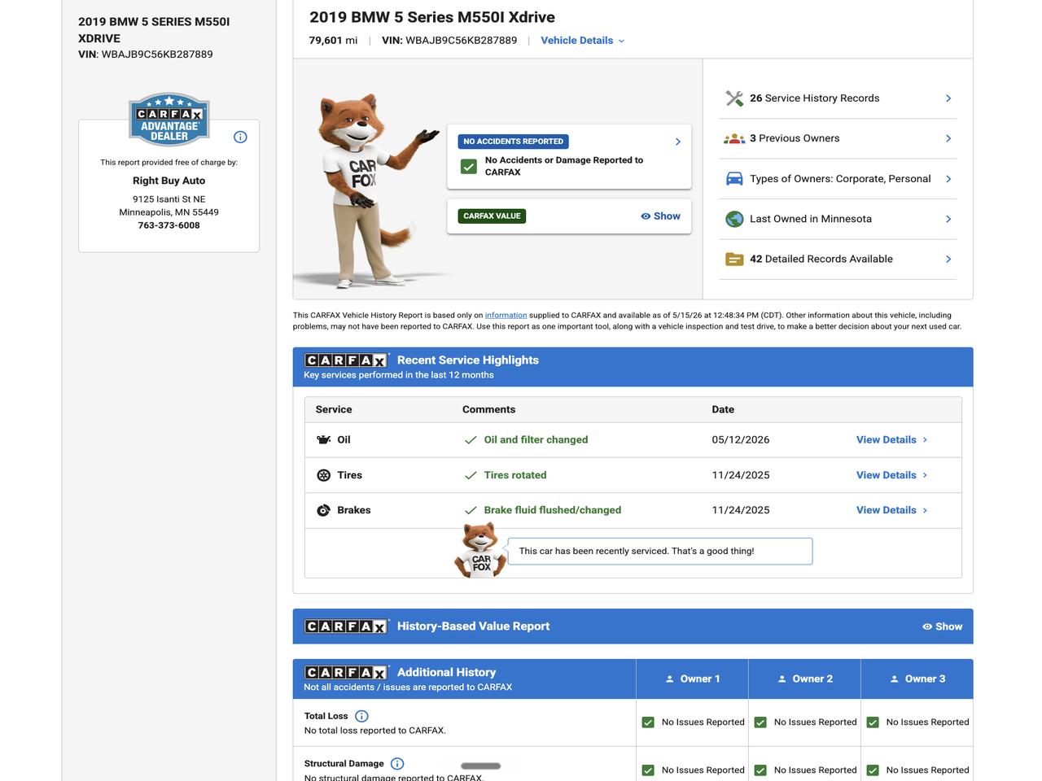1042x781 pixels.
Task: Click the Oil service date 05/12/2026
Action: coord(741,440)
